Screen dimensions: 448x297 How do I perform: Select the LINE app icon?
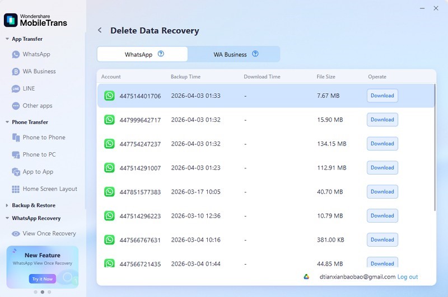pos(16,89)
